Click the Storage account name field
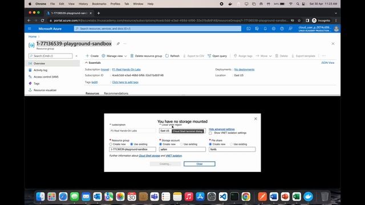The height and width of the screenshot is (205, 365). pos(182,149)
